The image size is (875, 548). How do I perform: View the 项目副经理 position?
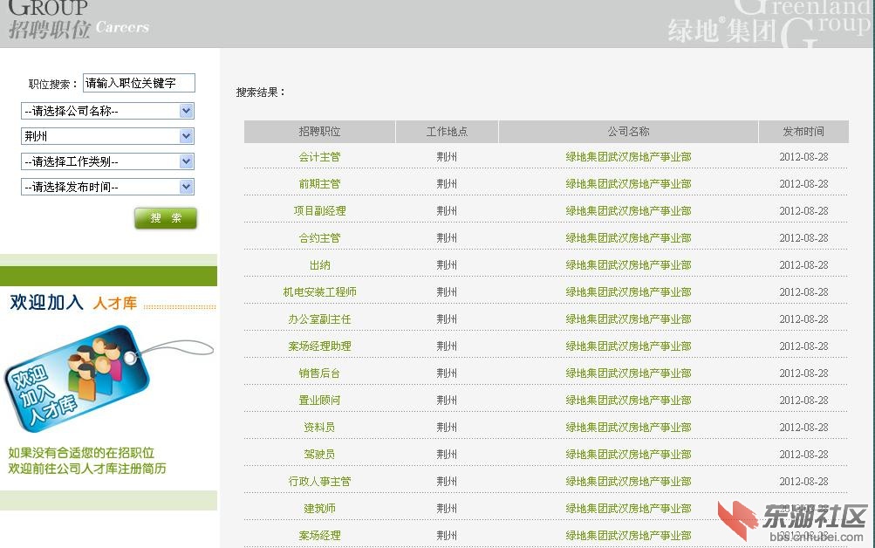click(319, 211)
